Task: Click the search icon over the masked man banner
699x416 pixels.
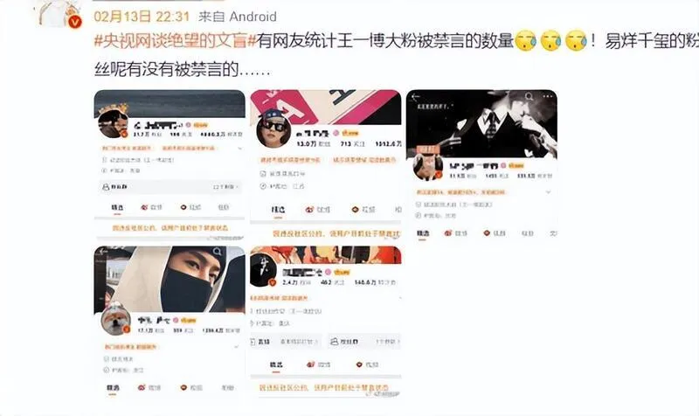Action: 217,252
